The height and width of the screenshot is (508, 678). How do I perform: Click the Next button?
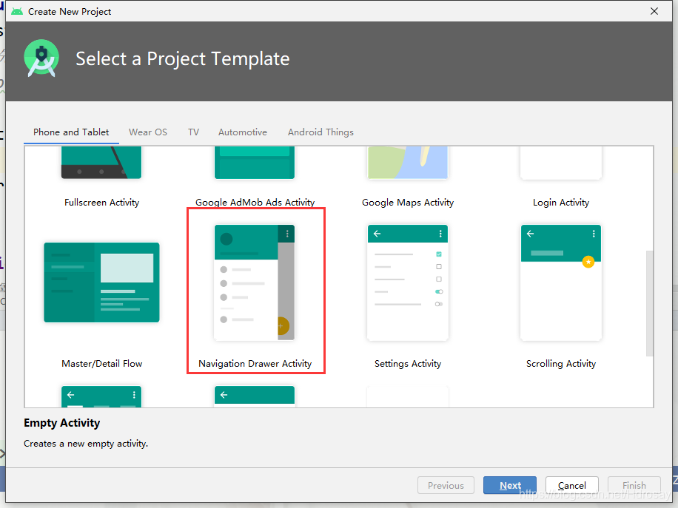tap(510, 485)
